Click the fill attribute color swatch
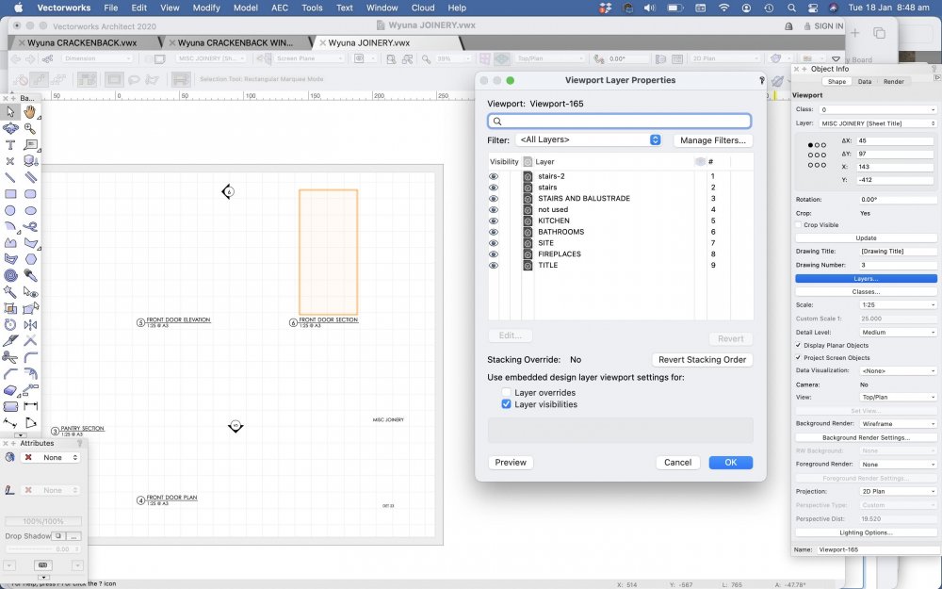 pos(27,458)
